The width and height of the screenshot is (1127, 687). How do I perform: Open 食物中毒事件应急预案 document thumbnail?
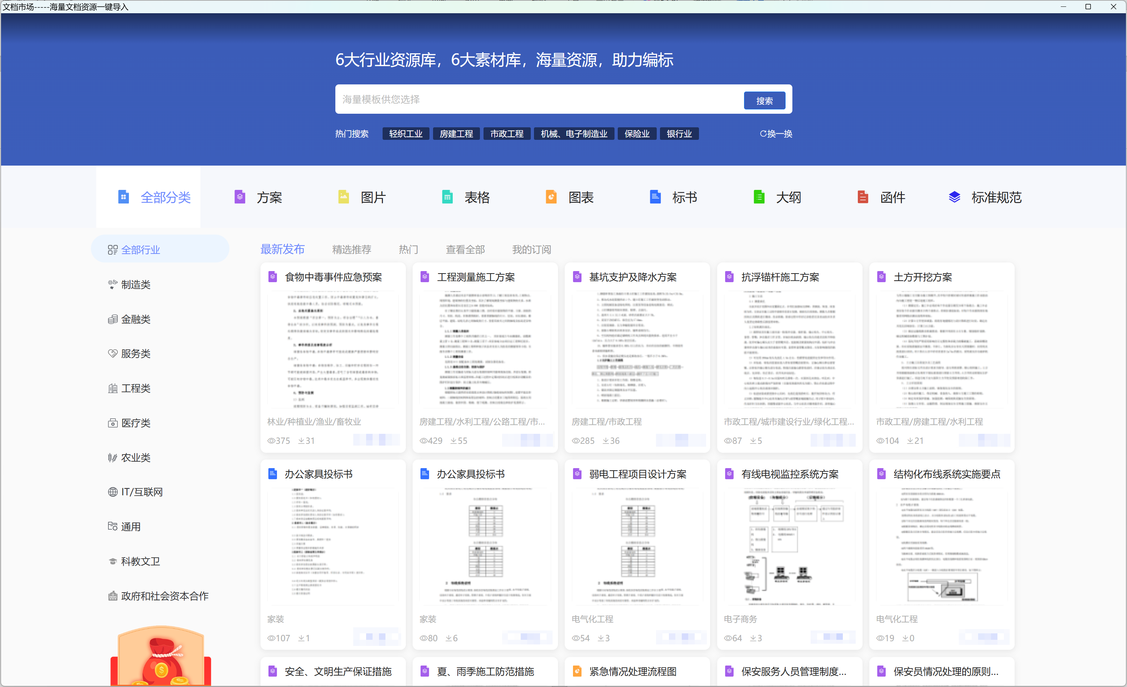click(332, 350)
